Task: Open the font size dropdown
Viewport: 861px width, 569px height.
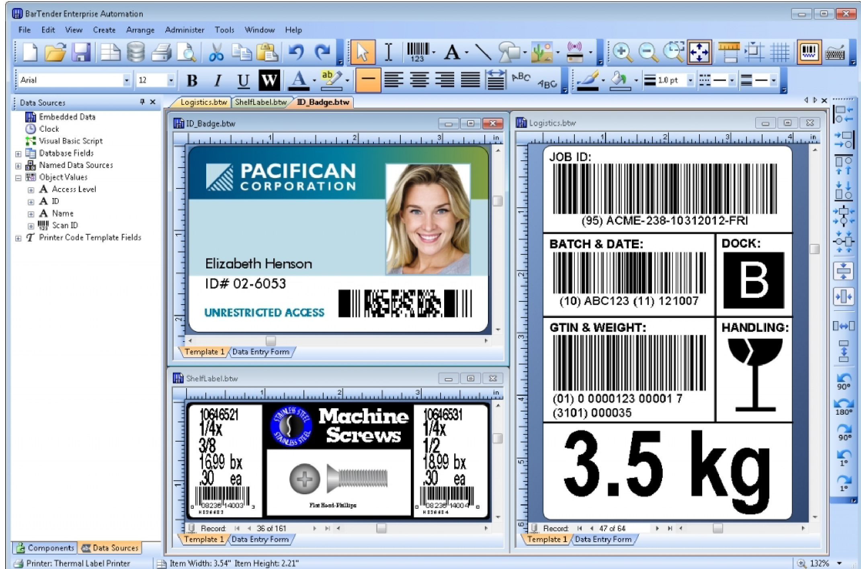Action: [x=171, y=80]
